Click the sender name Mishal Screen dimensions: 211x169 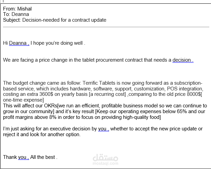click(25, 9)
